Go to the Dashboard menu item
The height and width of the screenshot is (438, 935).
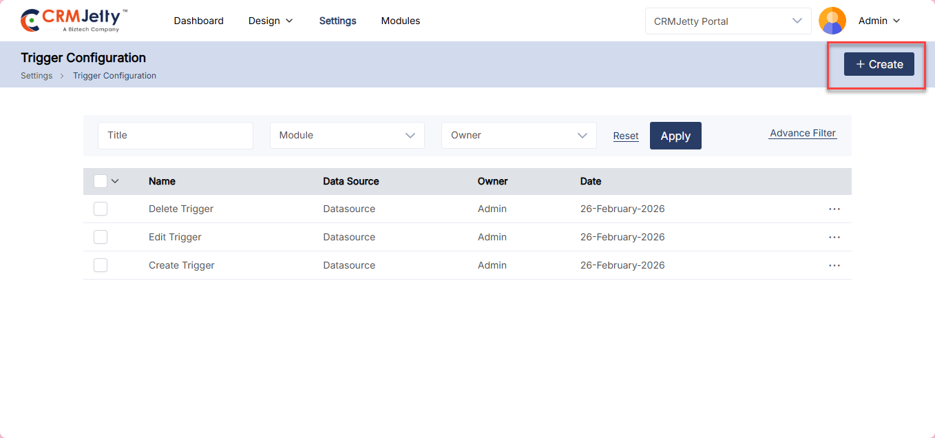tap(198, 21)
